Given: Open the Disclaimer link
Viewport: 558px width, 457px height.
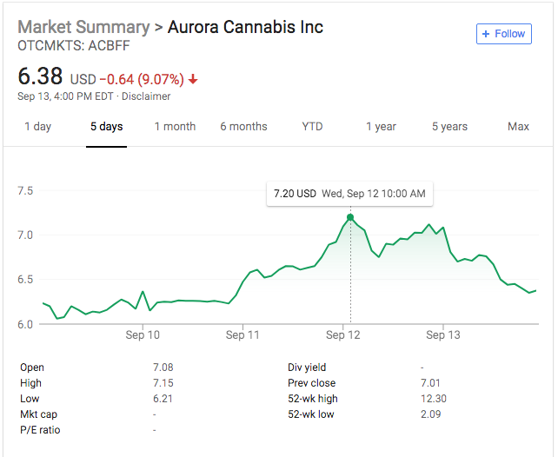Looking at the screenshot, I should [x=147, y=96].
